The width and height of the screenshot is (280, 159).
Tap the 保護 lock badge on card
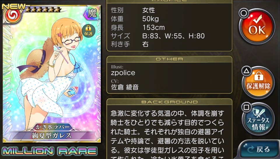tap(88, 31)
